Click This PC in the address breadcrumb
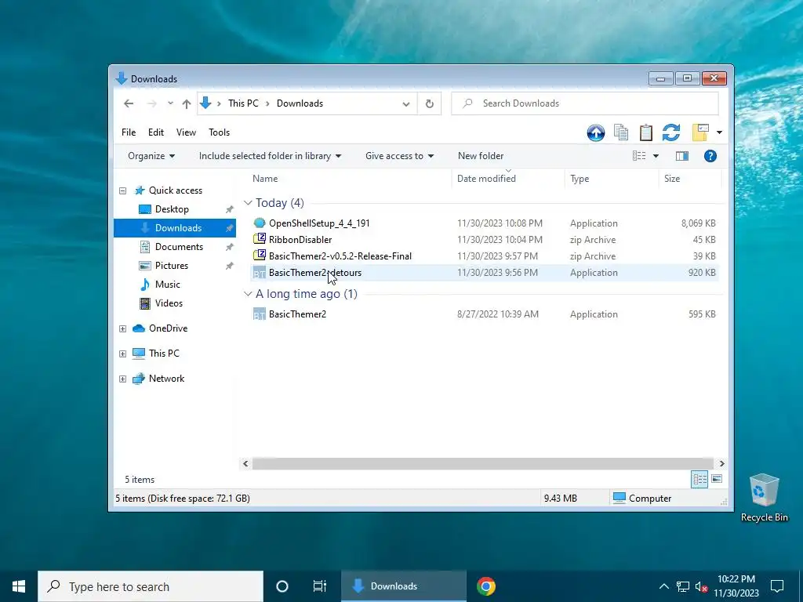 tap(243, 103)
